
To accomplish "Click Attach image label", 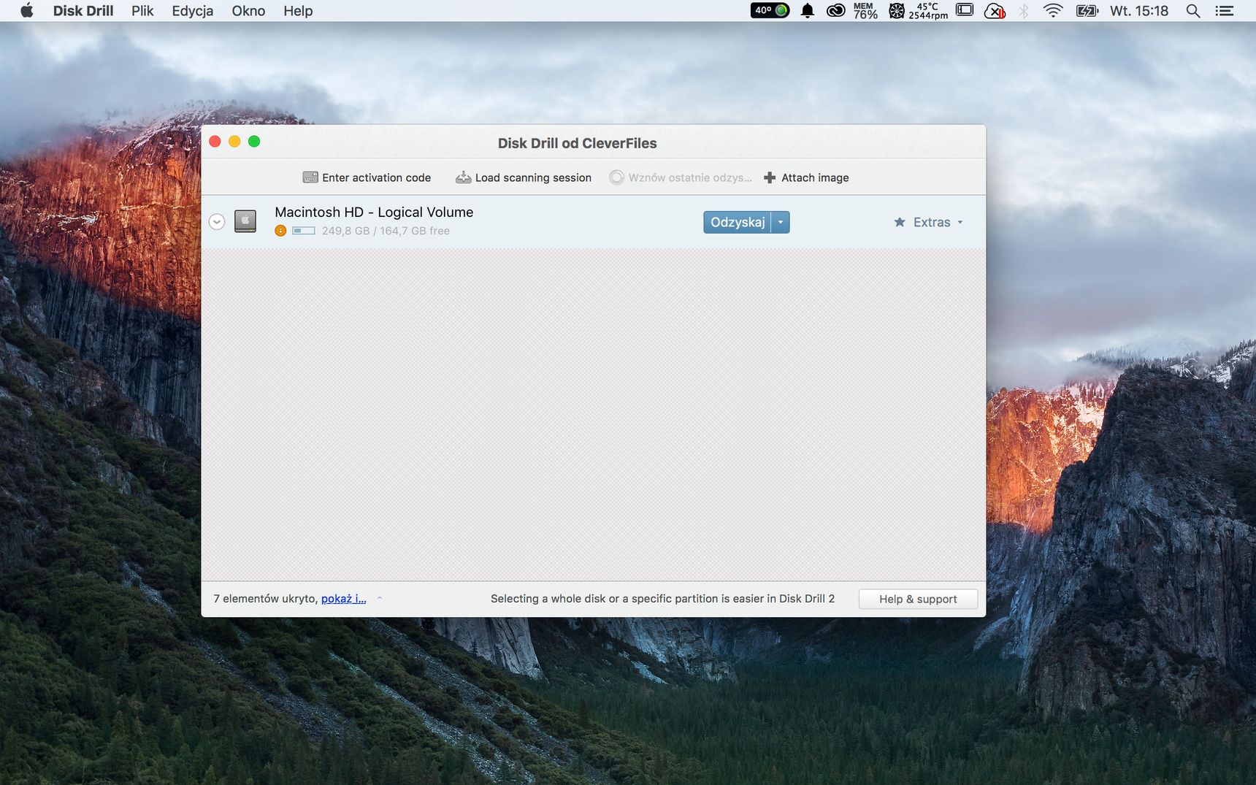I will [815, 177].
